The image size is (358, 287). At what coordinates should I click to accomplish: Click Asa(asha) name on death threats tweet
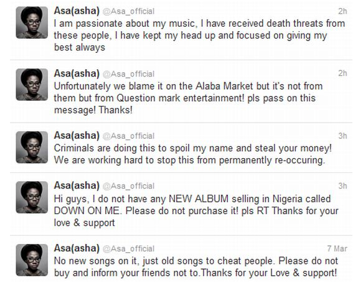point(77,11)
